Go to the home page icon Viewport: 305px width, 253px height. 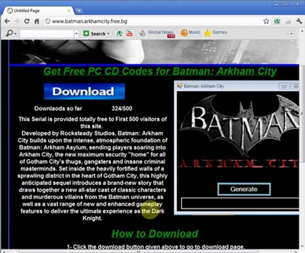(x=37, y=21)
